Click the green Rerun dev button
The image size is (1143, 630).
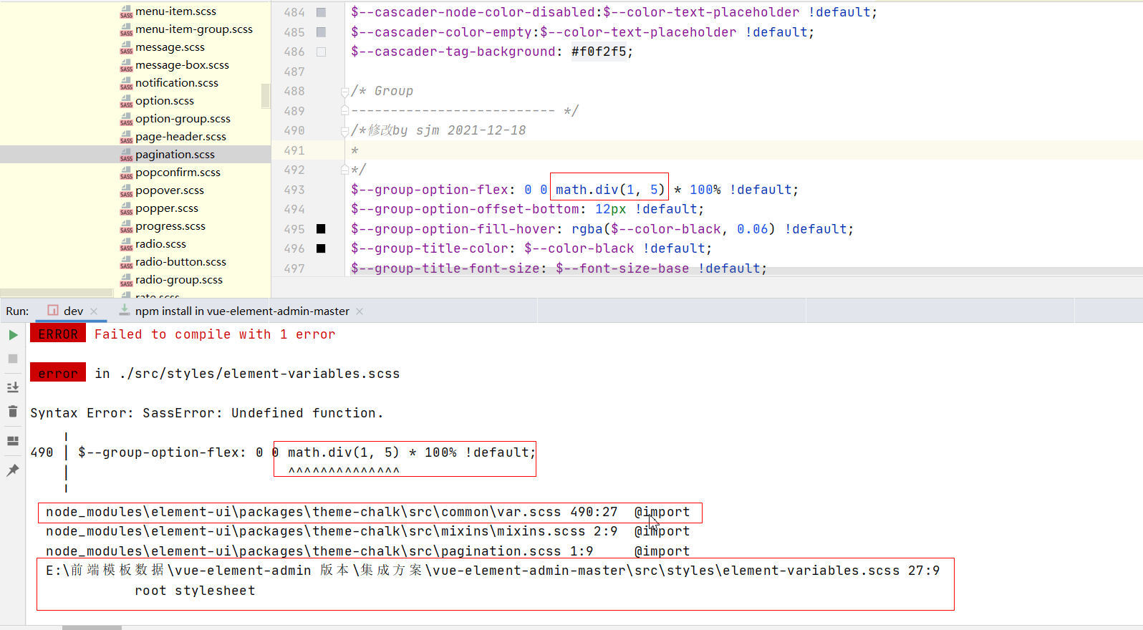(13, 335)
